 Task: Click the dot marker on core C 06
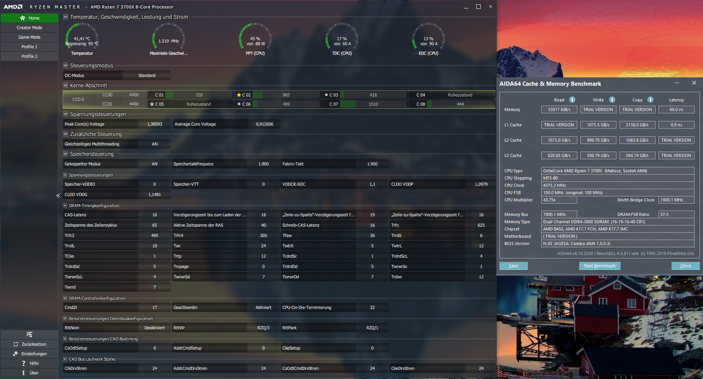click(239, 104)
